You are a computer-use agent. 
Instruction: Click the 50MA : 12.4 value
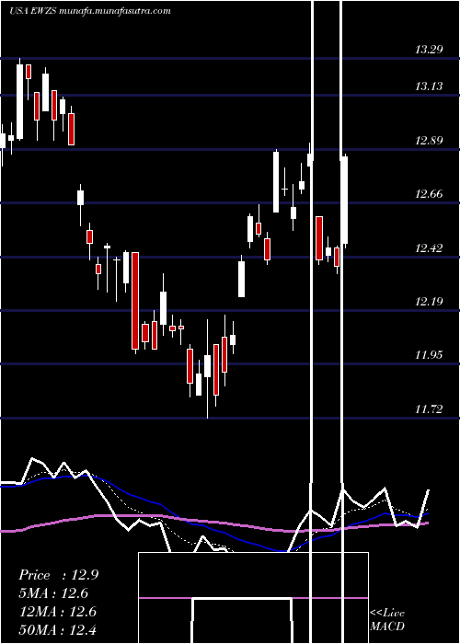tap(58, 629)
